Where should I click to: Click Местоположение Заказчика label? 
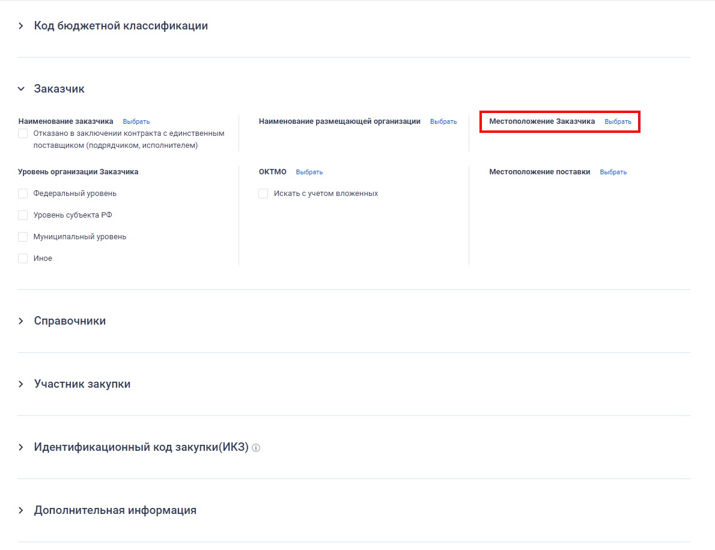[x=542, y=121]
